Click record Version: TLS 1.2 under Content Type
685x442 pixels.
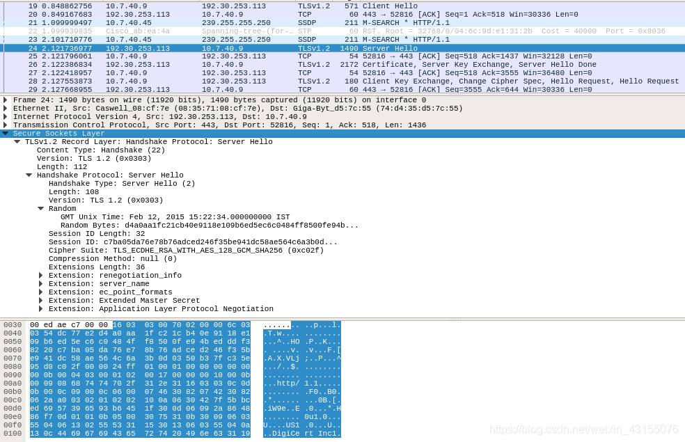(94, 159)
